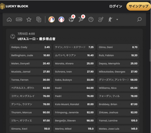Viewport: 151px width, 133px height.
Task: Select the shooter esports icon
Action: pyautogui.click(x=110, y=20)
